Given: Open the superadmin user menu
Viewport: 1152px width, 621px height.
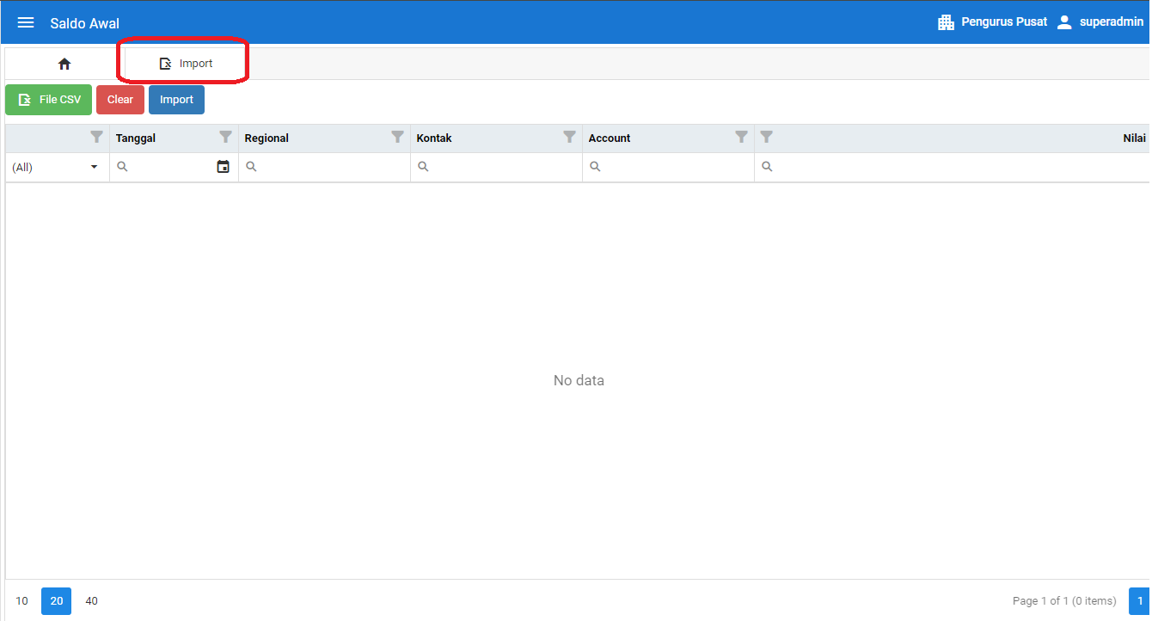Looking at the screenshot, I should pos(1100,22).
